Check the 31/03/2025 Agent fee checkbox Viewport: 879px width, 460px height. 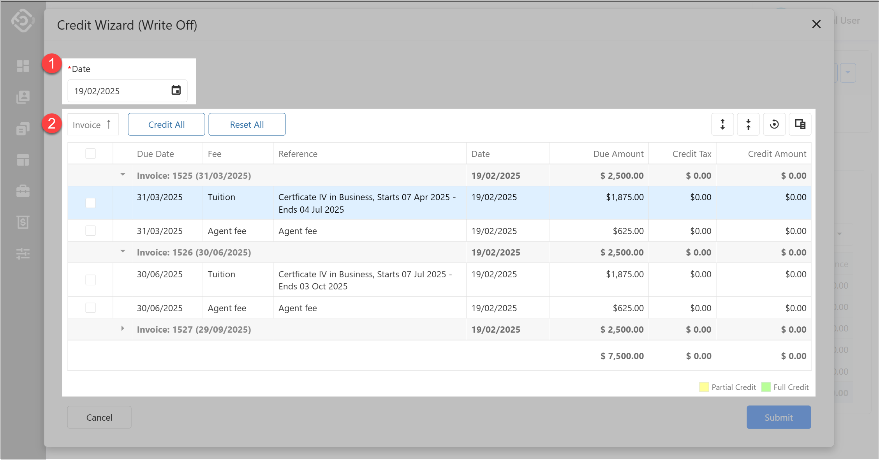point(90,231)
